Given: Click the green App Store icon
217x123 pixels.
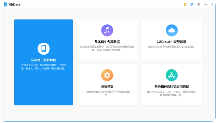Looking at the screenshot, I should [172, 75].
